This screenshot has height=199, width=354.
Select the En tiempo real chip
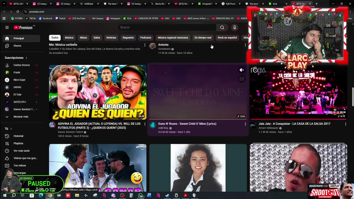[203, 38]
